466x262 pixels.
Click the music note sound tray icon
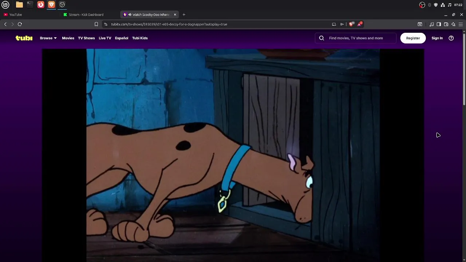(x=450, y=5)
